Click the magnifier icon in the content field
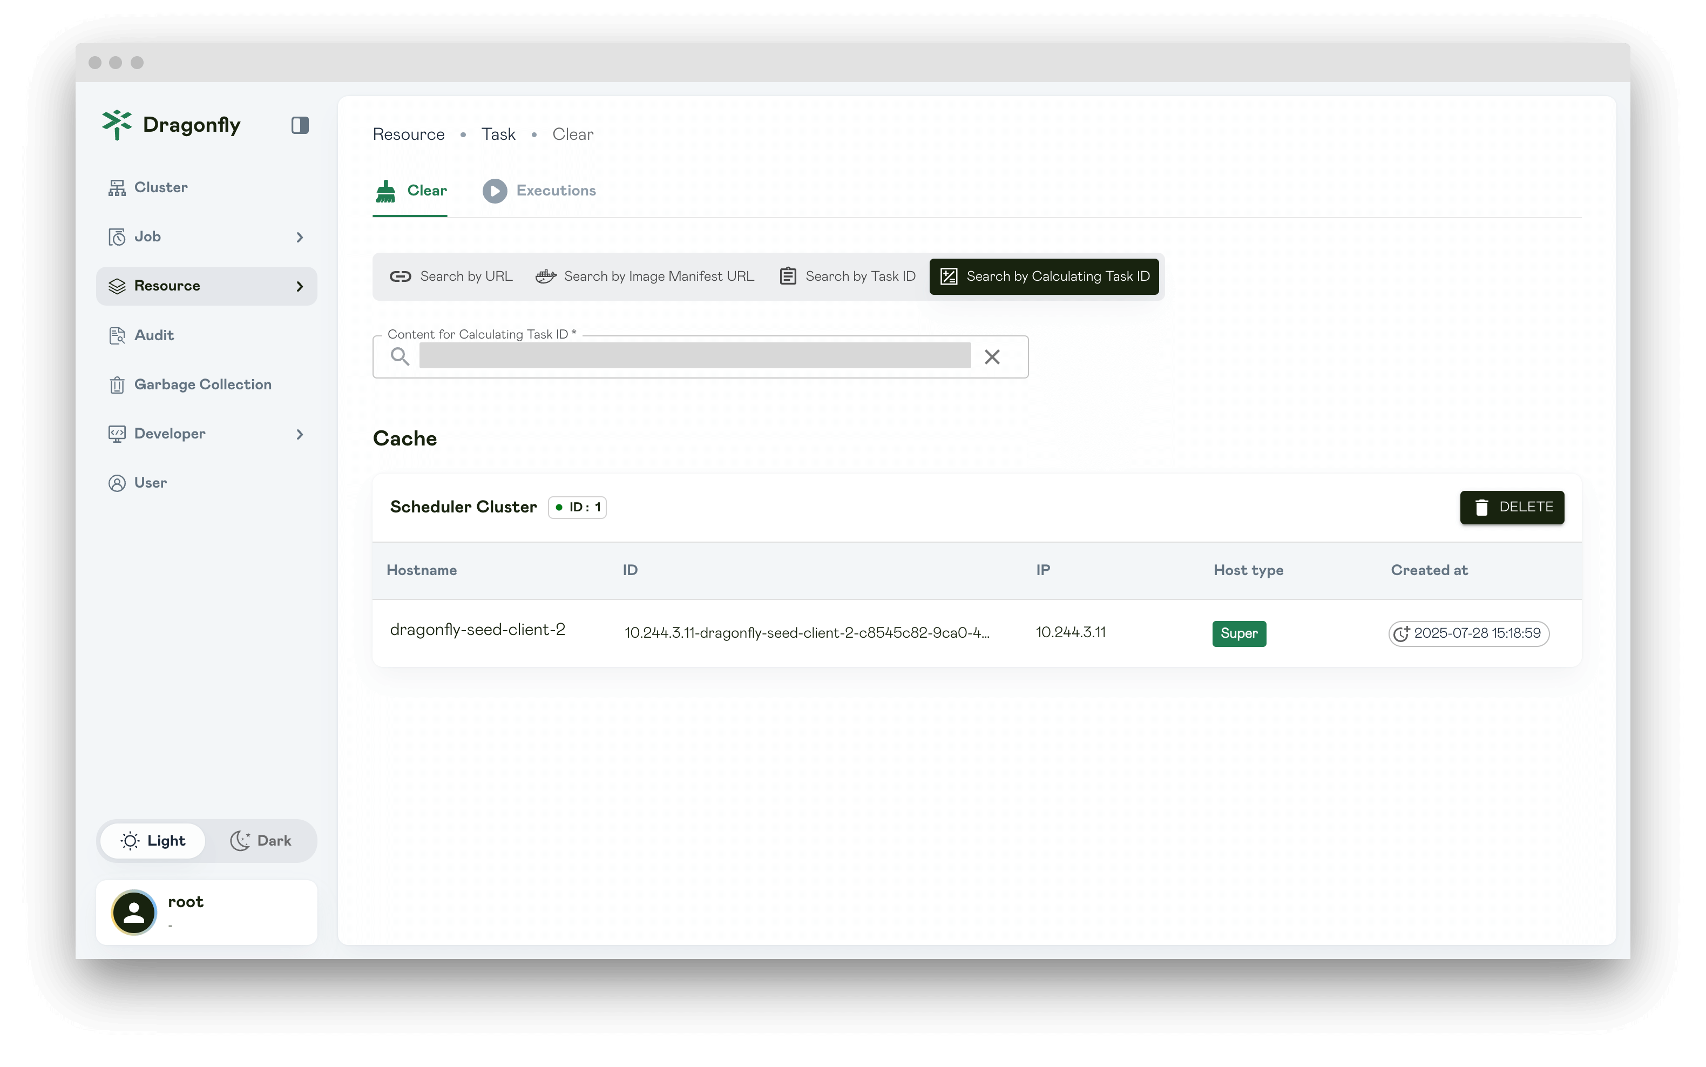The width and height of the screenshot is (1706, 1067). [400, 356]
